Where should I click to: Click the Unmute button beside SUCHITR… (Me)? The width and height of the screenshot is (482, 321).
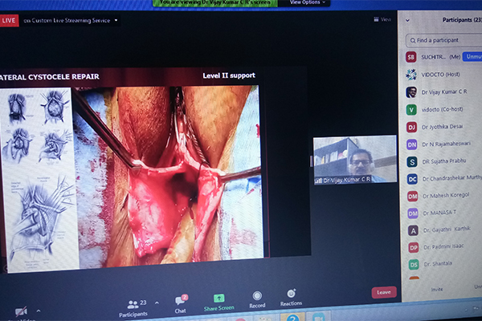[469, 57]
